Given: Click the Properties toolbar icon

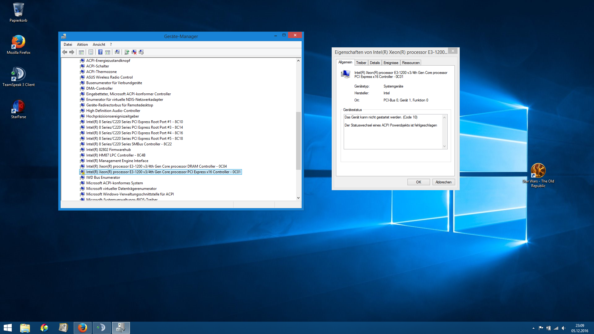Looking at the screenshot, I should [91, 52].
